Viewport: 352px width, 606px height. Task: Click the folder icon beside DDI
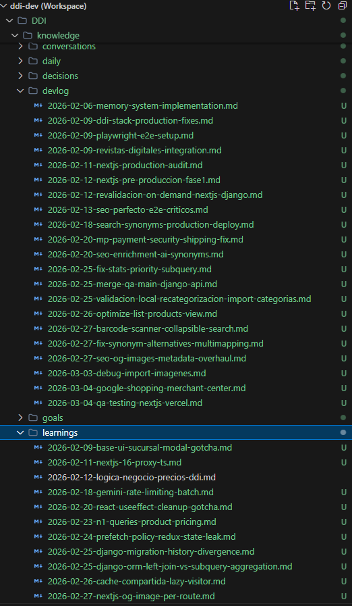pos(22,20)
